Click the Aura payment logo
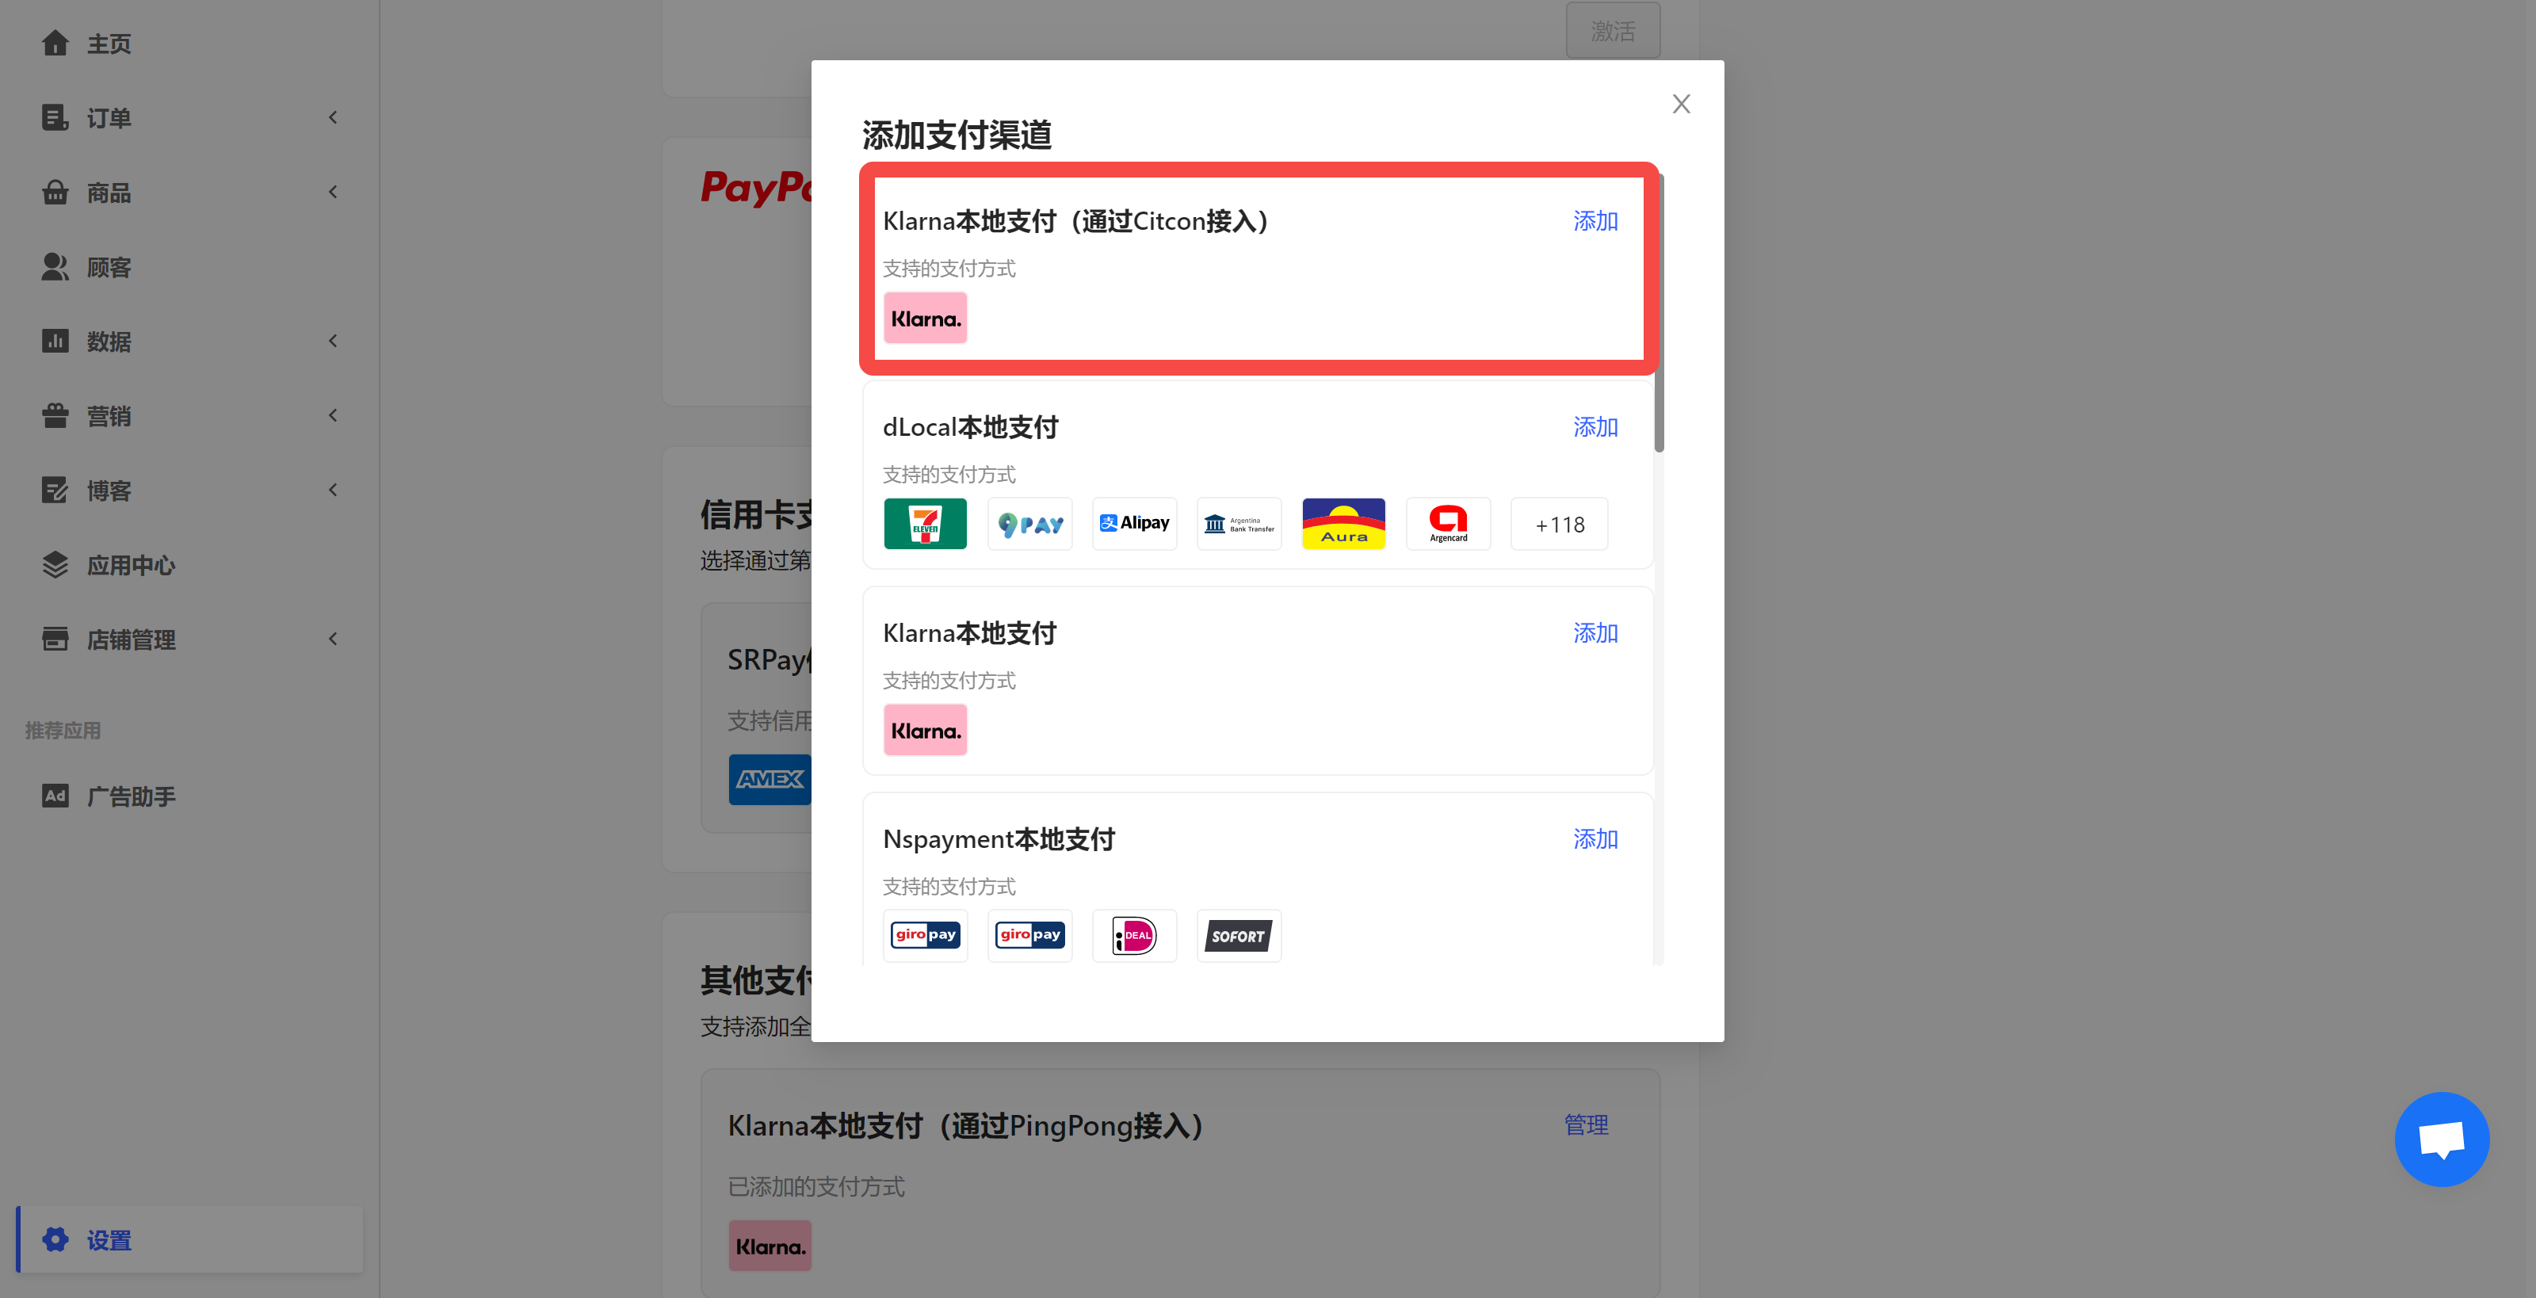 point(1344,524)
